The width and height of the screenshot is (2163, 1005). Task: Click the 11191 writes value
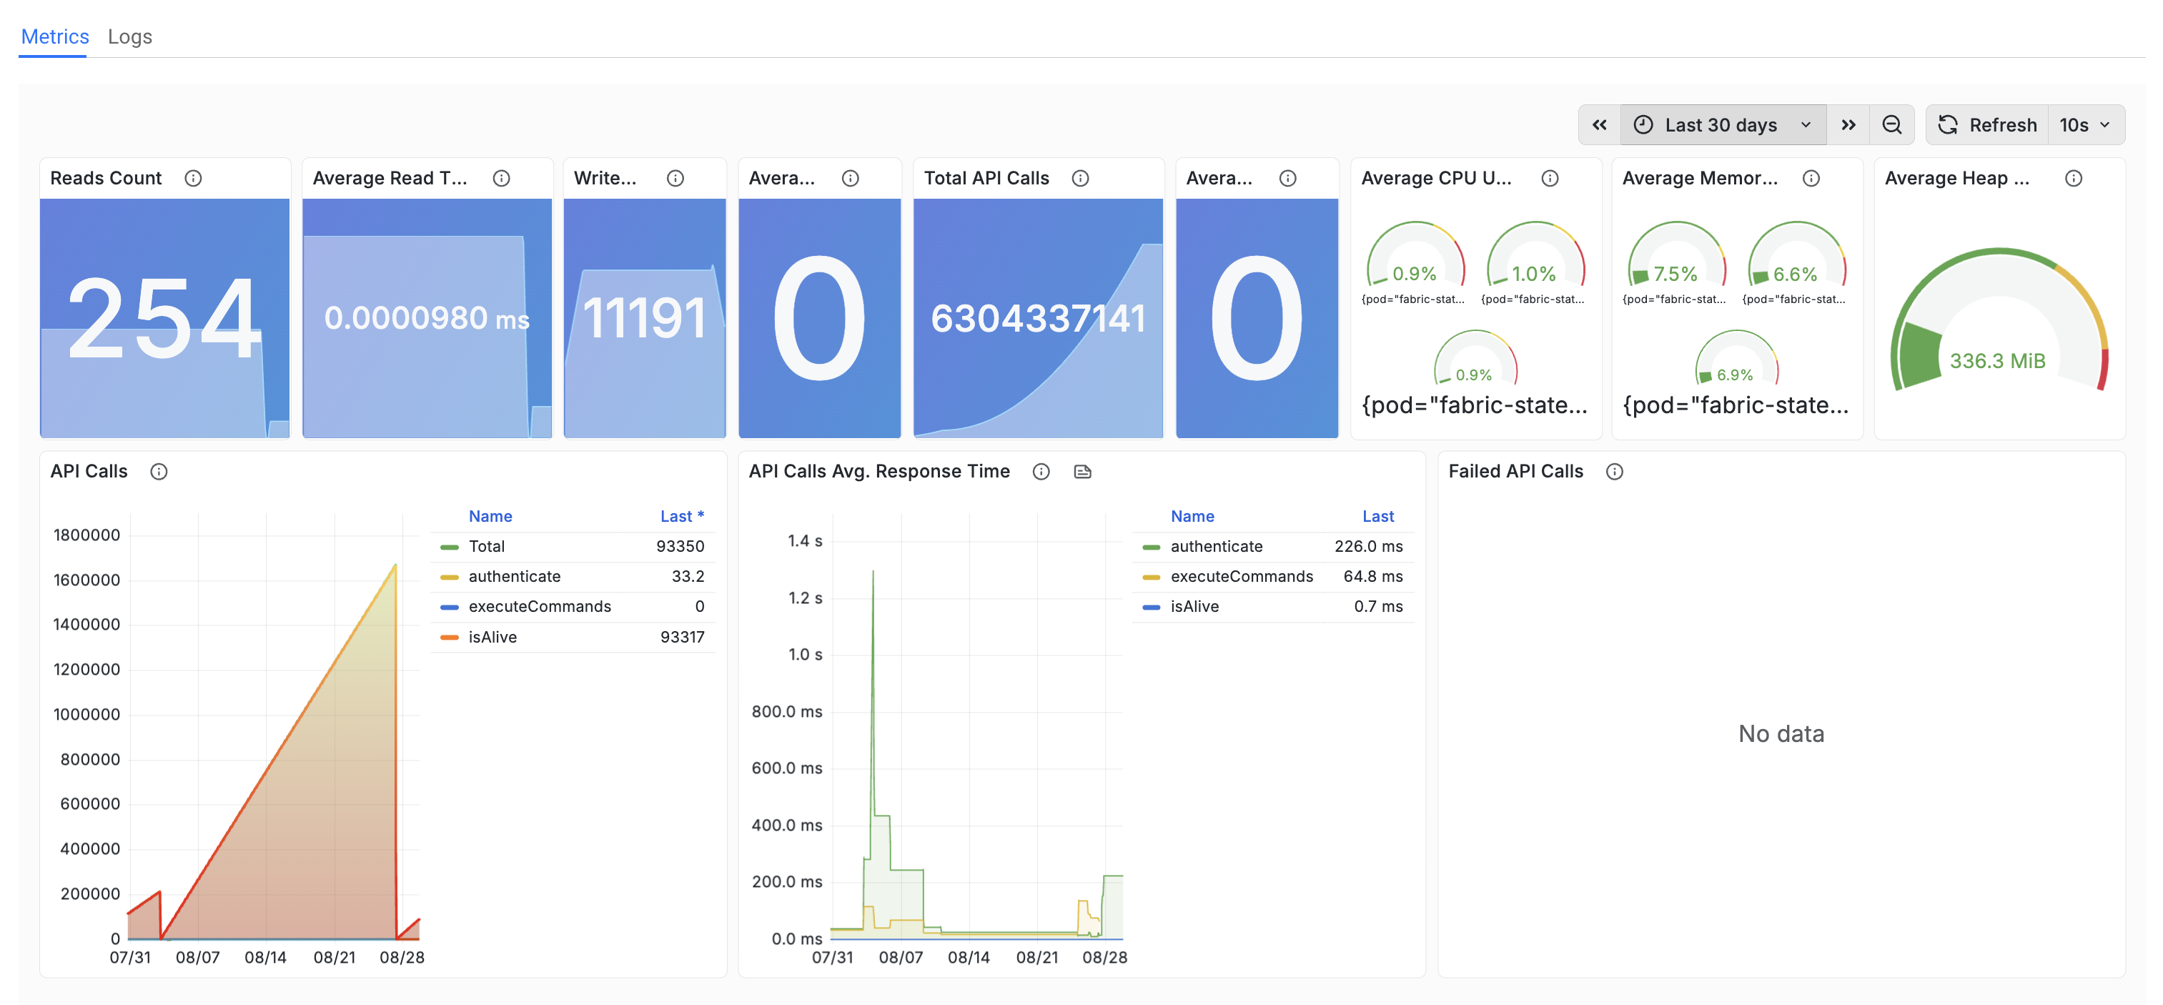pos(644,319)
